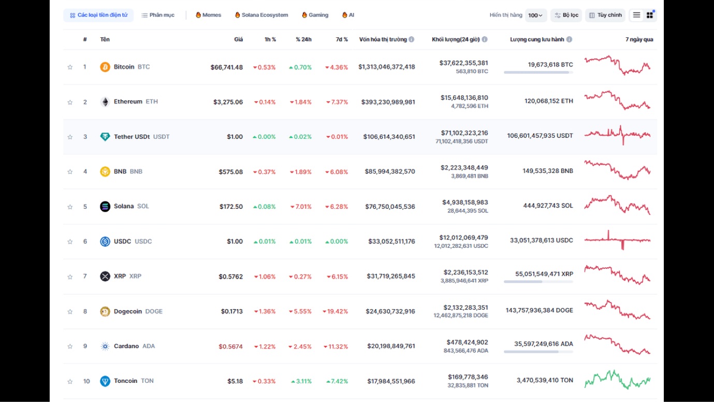Click the Dogecoin logo icon
The width and height of the screenshot is (714, 402).
[105, 311]
